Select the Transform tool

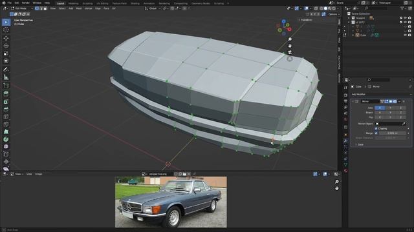[6, 61]
